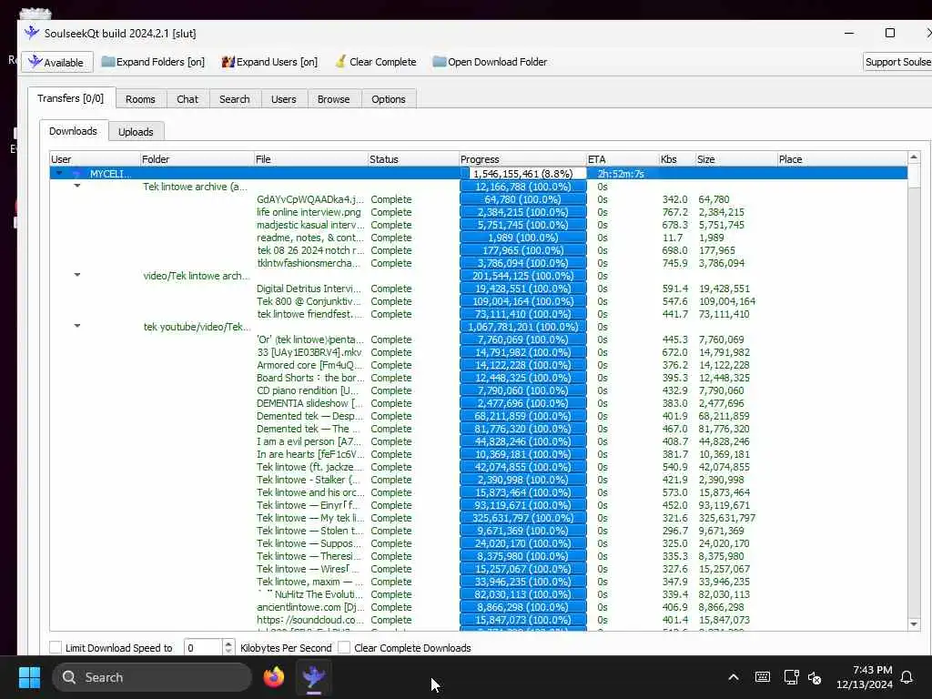Click the download speed limit input field
932x699 pixels.
[x=203, y=647]
